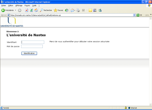
Task: Click the Windows flag throbber logo
Action: pos(149,6)
